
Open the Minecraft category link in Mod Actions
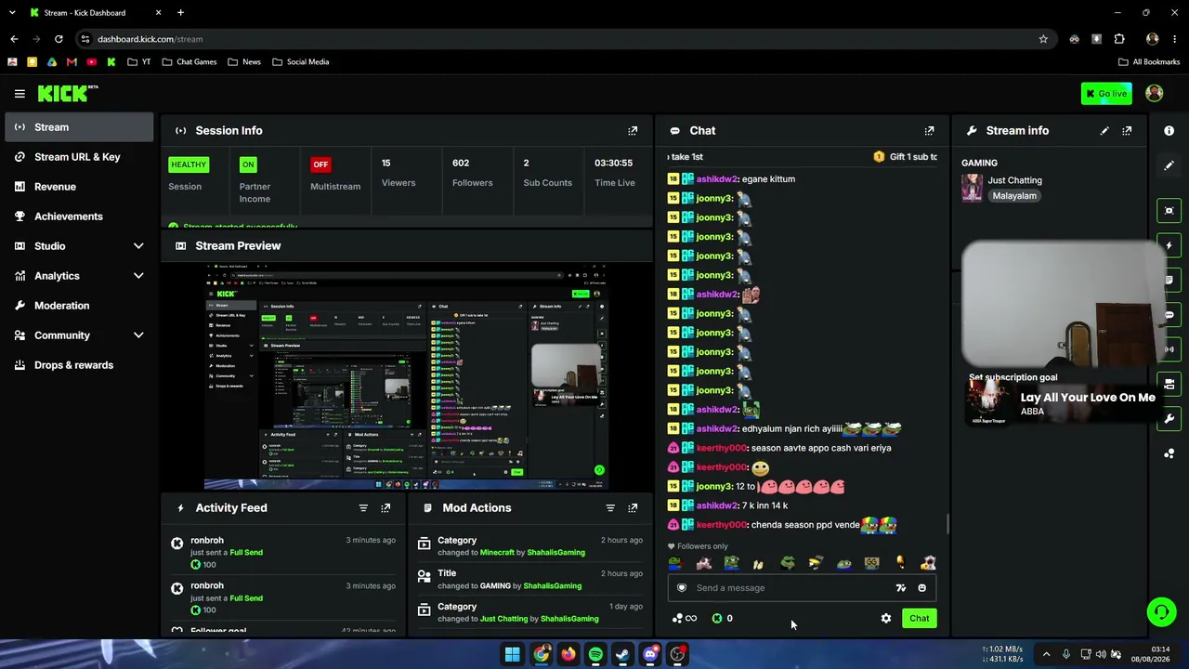point(497,553)
